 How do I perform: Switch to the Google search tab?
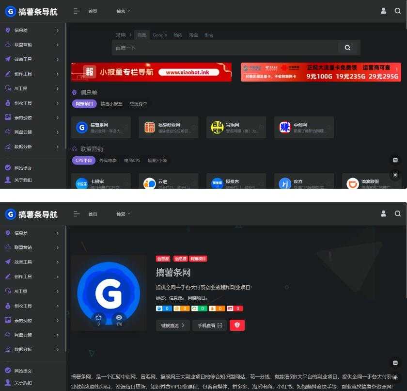(x=160, y=35)
